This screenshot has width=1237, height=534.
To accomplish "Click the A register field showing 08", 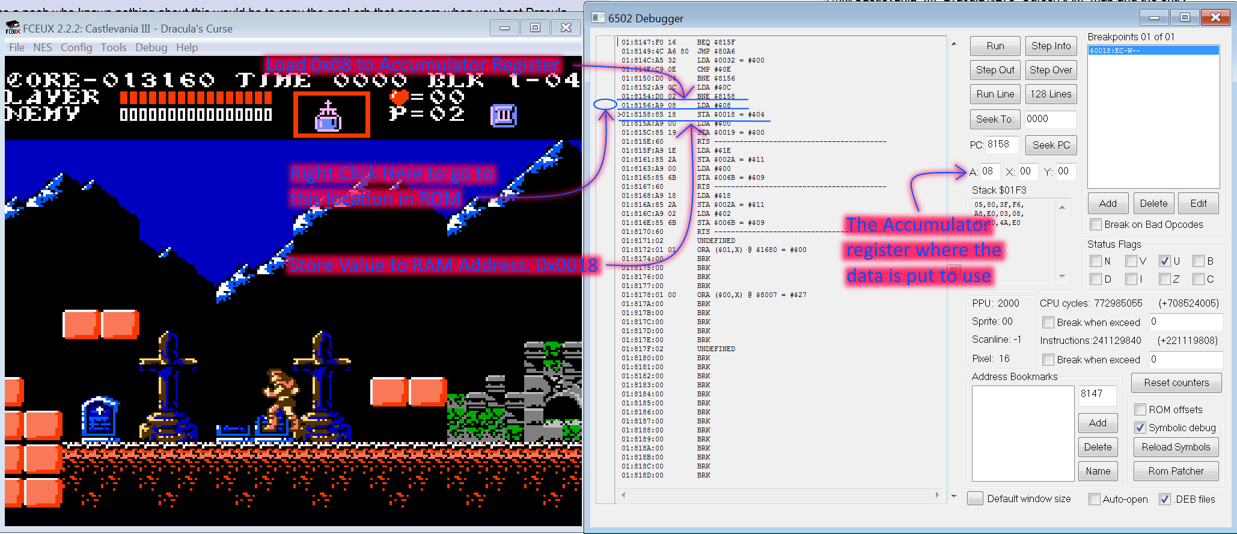I will tap(990, 171).
